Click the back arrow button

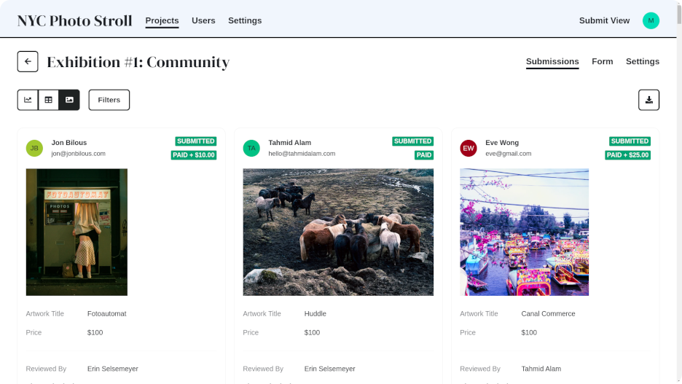click(x=28, y=61)
